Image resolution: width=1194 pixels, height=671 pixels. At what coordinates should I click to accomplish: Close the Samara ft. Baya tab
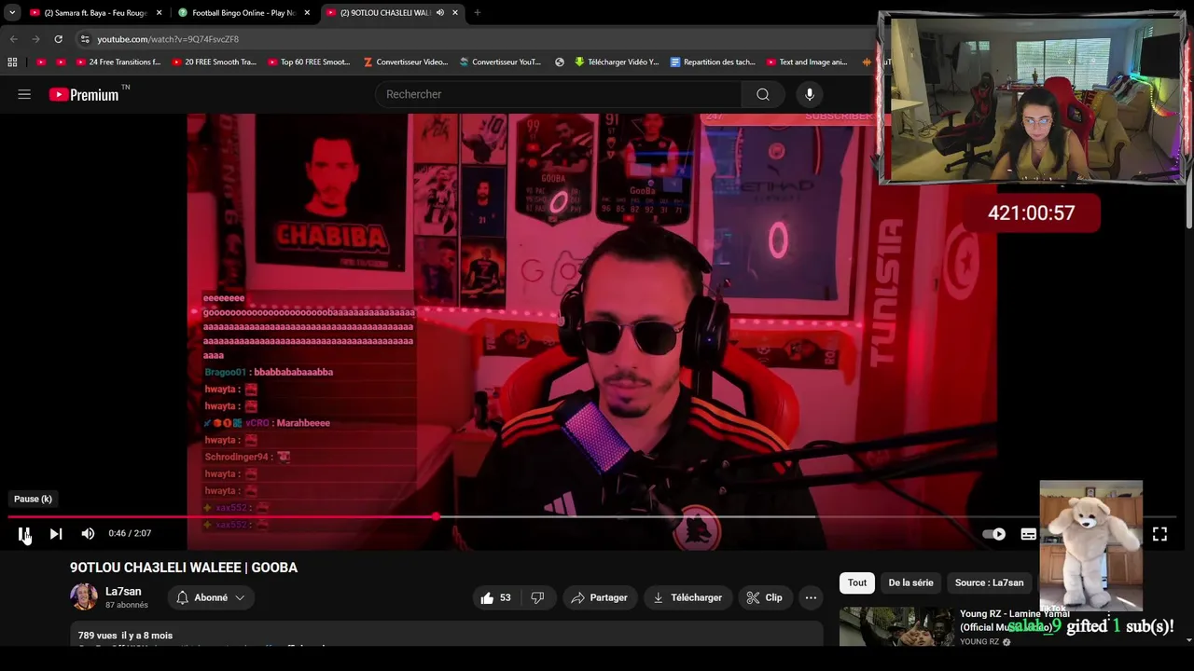[159, 13]
